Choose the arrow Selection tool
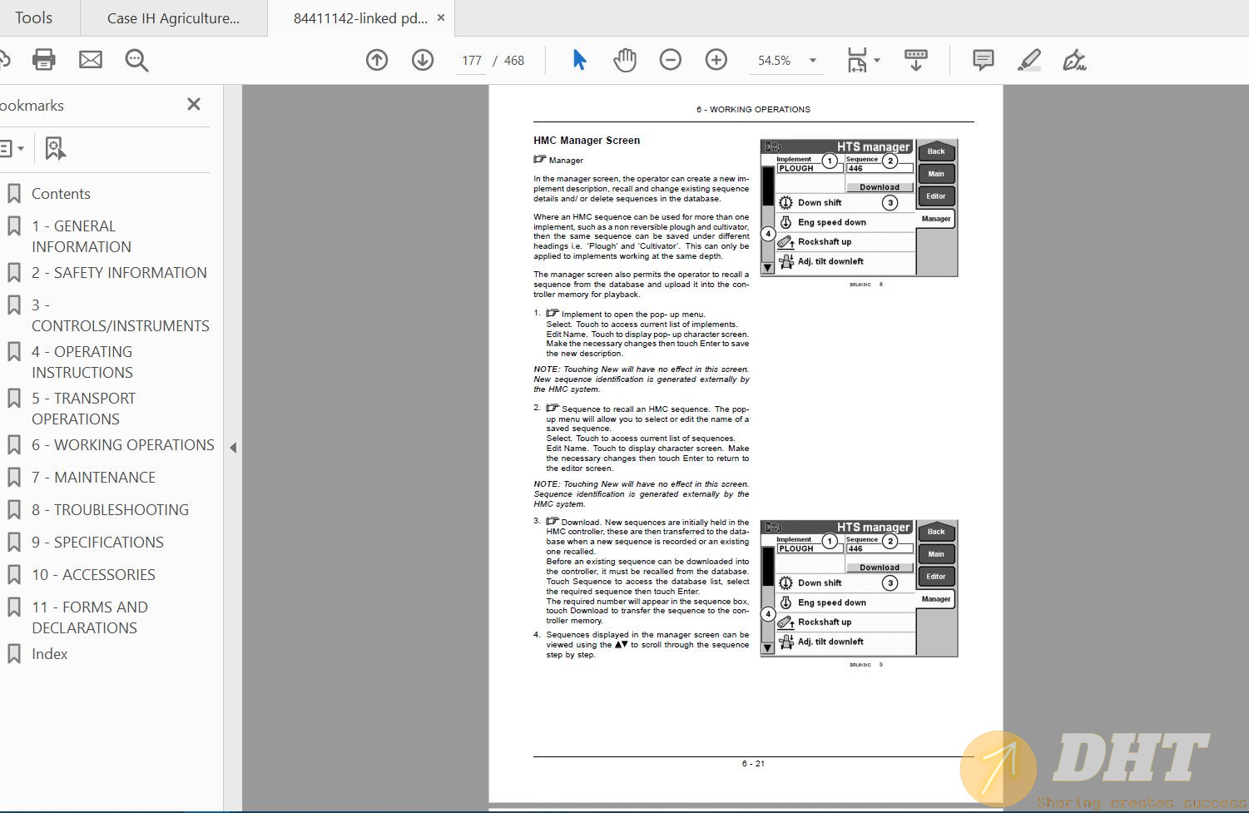The image size is (1249, 813). tap(579, 60)
